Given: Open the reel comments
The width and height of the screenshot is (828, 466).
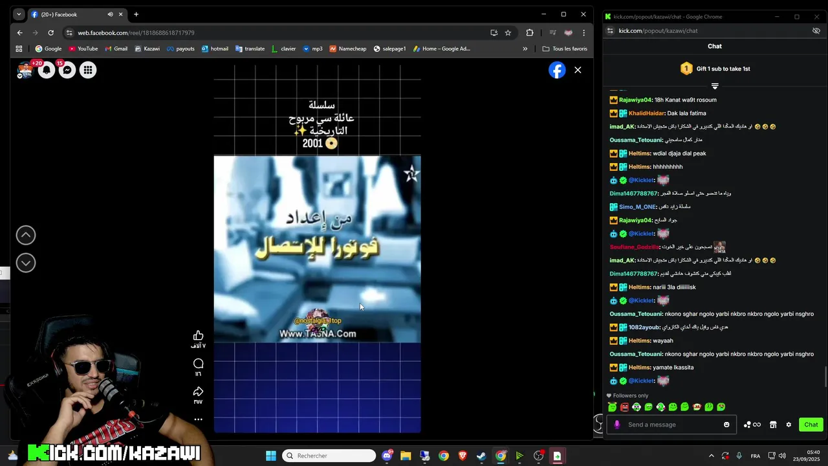Looking at the screenshot, I should (x=199, y=364).
